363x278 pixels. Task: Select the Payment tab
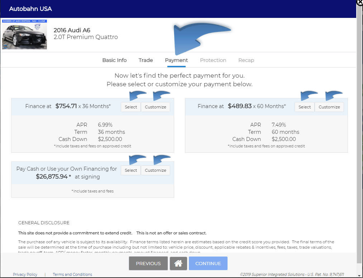pyautogui.click(x=176, y=60)
